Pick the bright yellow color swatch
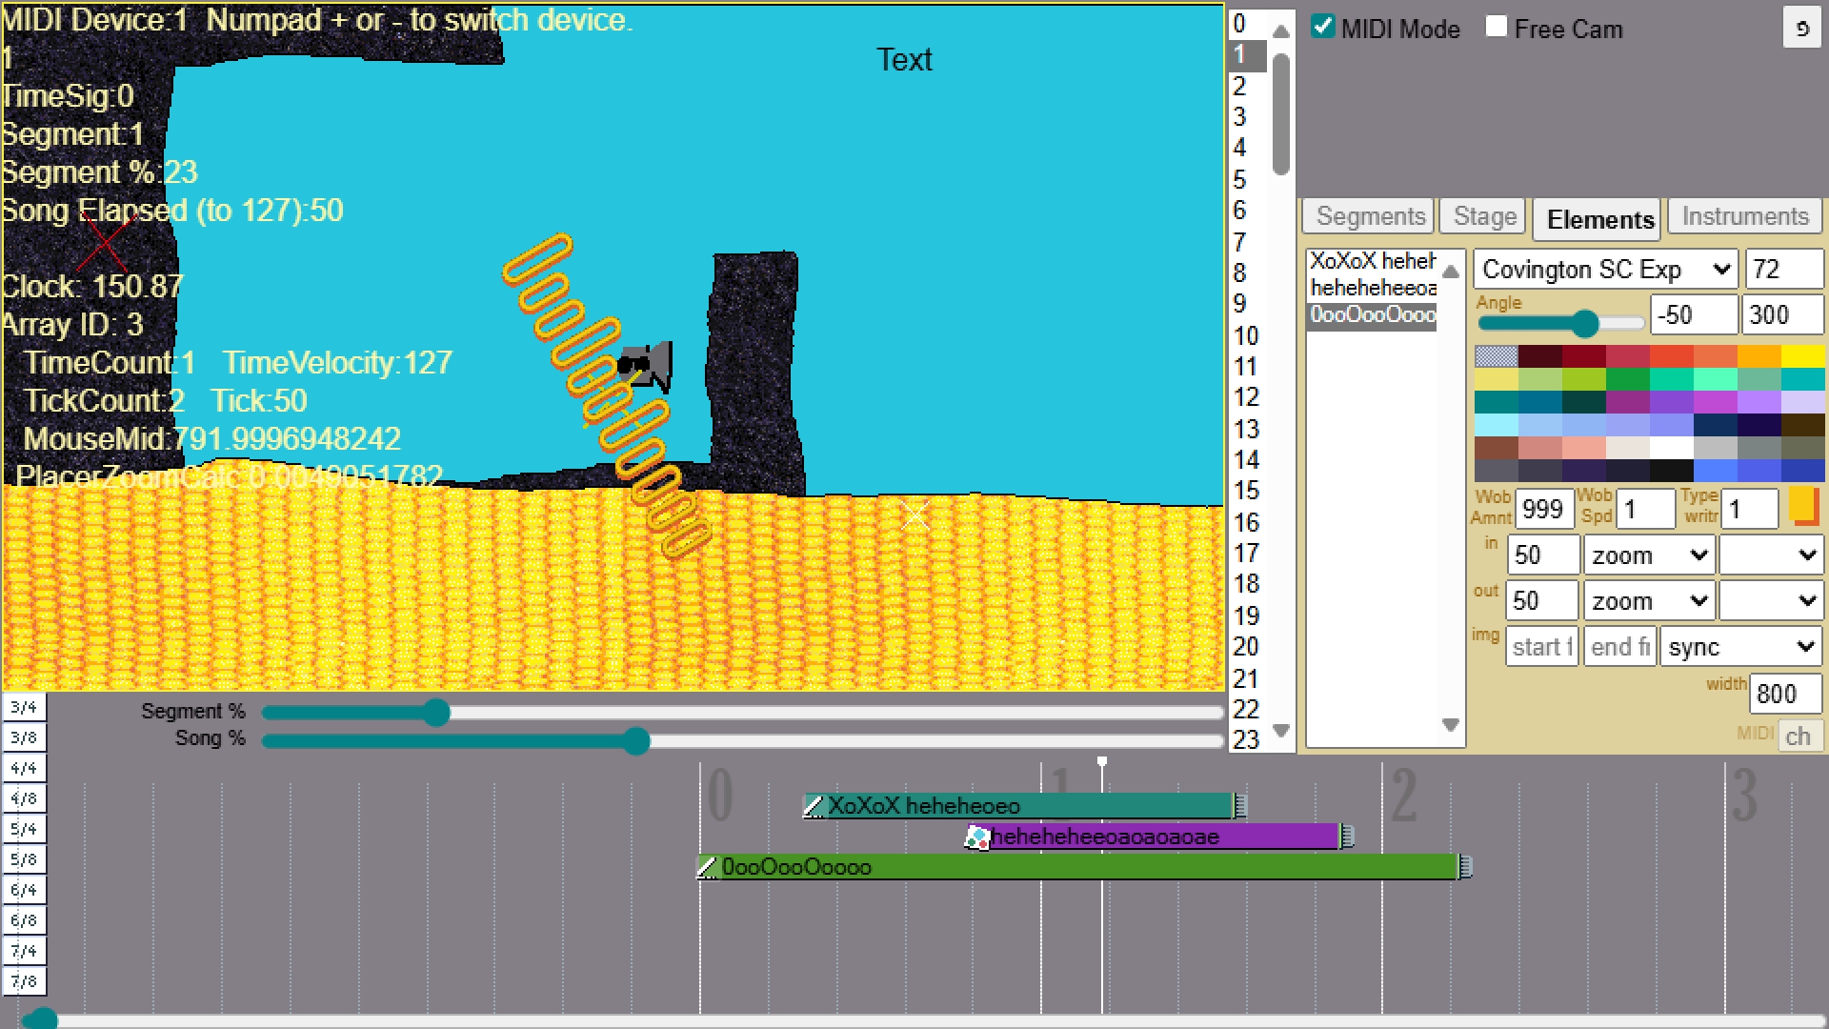This screenshot has width=1829, height=1029. pos(1802,357)
